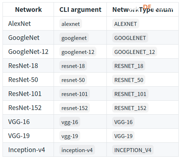Select the GOOGLENET_12 enum tag
Screen dimensions: 182x160
[135, 52]
